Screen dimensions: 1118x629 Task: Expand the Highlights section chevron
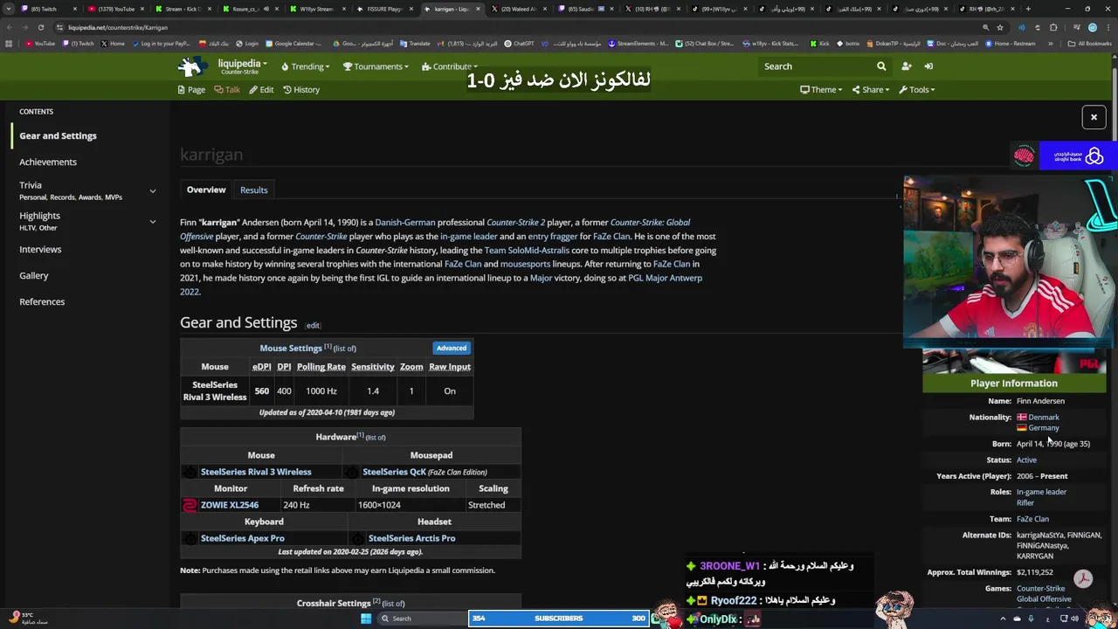click(153, 221)
